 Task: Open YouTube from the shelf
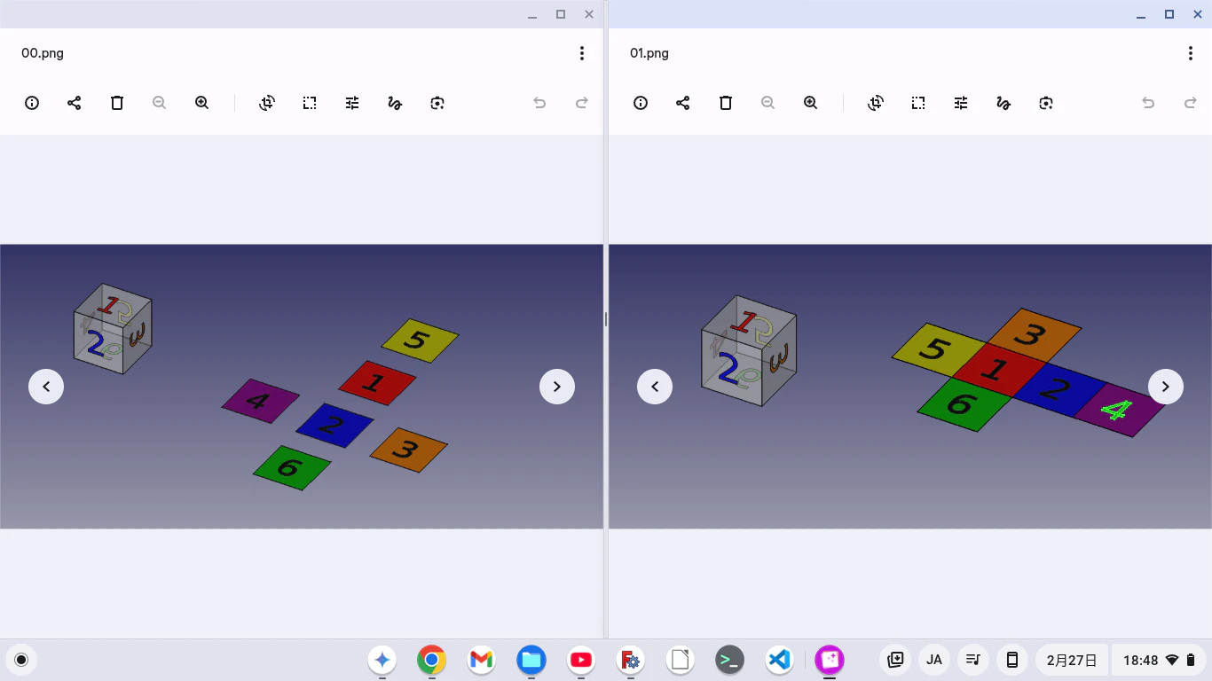point(581,660)
